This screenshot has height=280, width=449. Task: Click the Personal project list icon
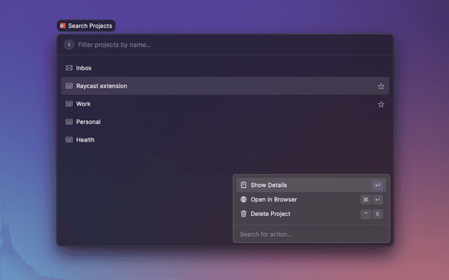tap(69, 122)
